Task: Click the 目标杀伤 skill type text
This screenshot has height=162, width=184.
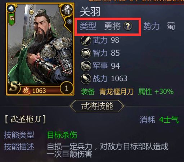Action: 62,135
